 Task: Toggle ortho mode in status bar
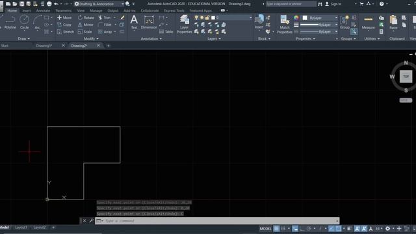[302, 228]
